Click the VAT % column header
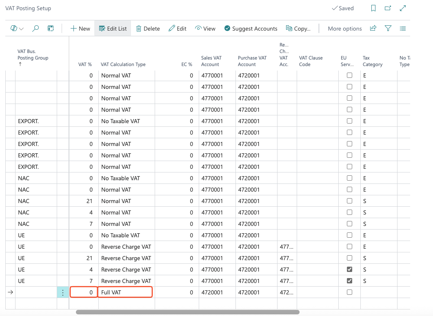This screenshot has width=433, height=316. click(x=85, y=64)
